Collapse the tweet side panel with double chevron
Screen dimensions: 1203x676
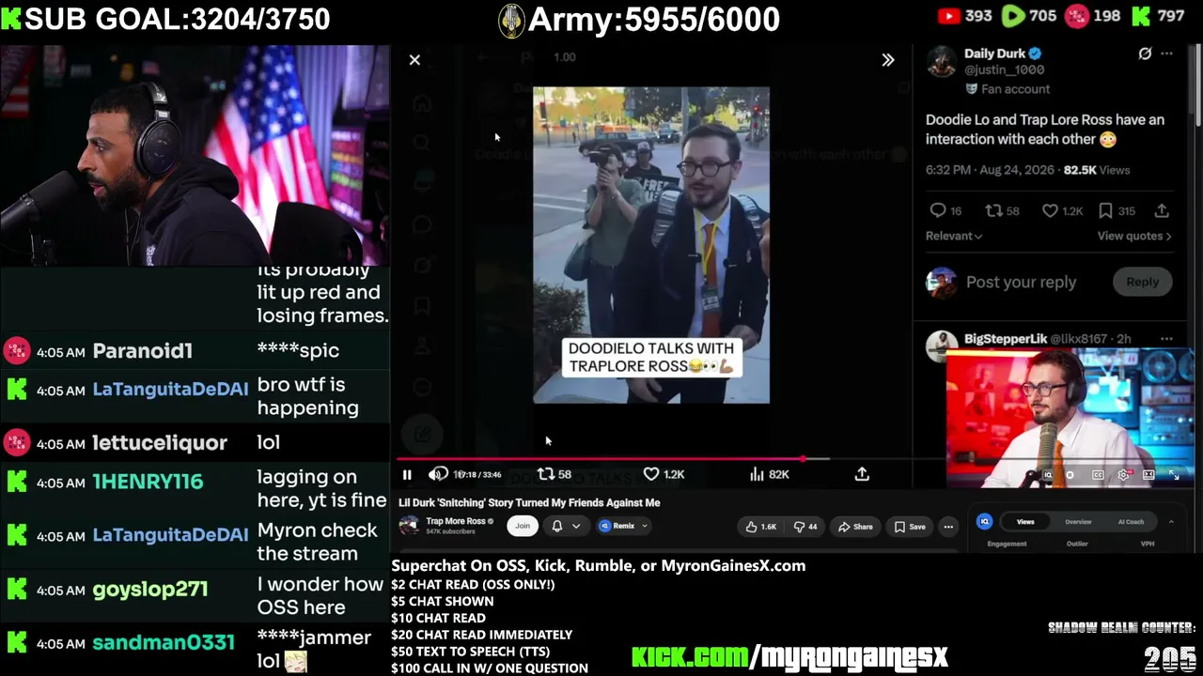point(888,60)
